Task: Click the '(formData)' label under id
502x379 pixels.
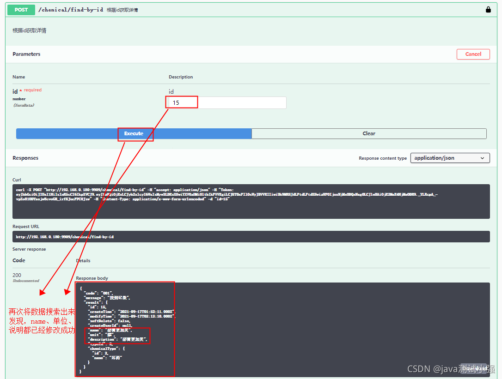Action: (x=24, y=105)
